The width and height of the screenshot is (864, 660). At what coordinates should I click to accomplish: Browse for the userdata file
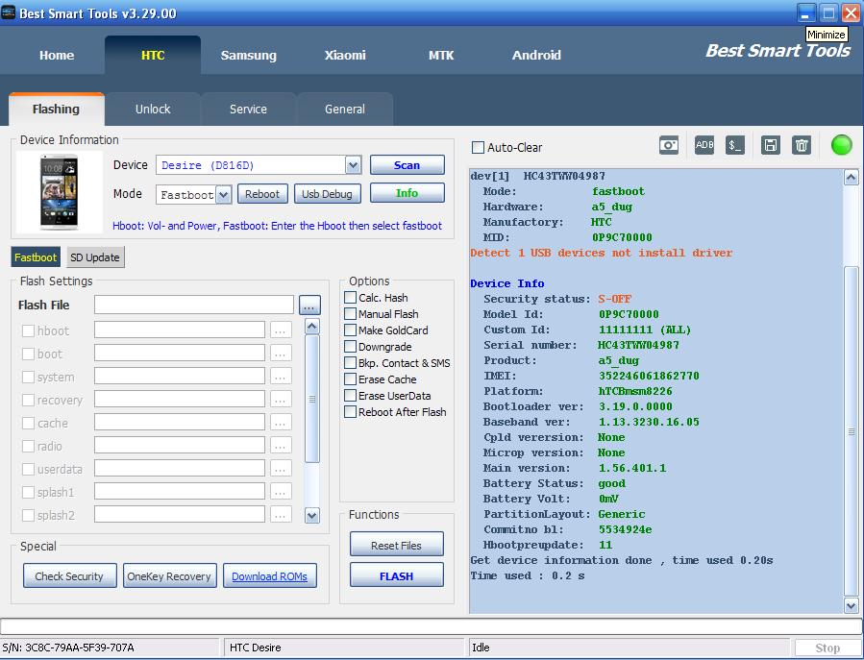281,470
